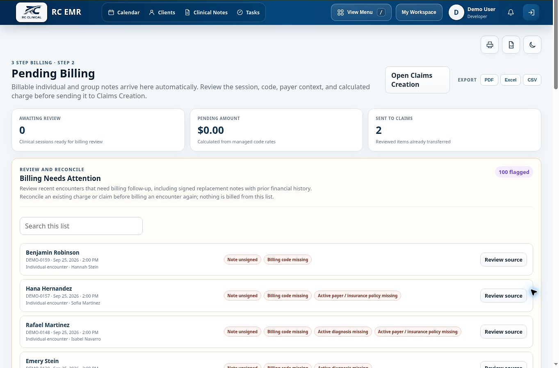Click Note unsigned tag on Rafael Martinez row
This screenshot has height=368, width=559.
242,332
